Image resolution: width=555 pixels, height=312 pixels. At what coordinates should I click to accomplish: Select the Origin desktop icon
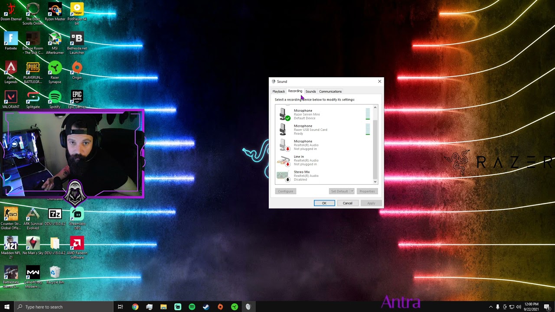[77, 71]
